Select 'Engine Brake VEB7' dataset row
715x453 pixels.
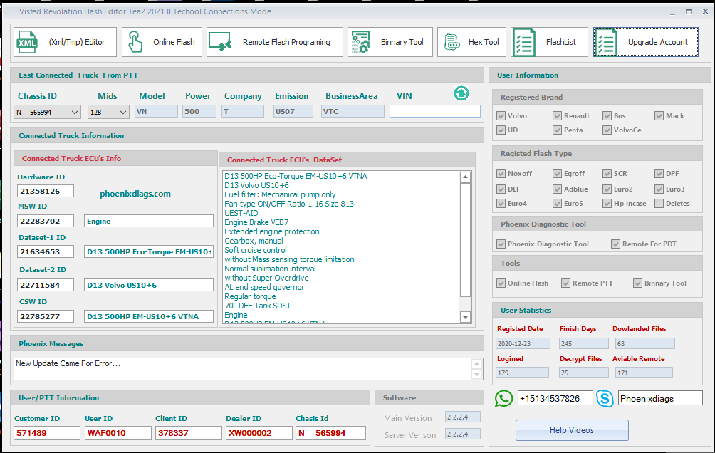(x=256, y=222)
